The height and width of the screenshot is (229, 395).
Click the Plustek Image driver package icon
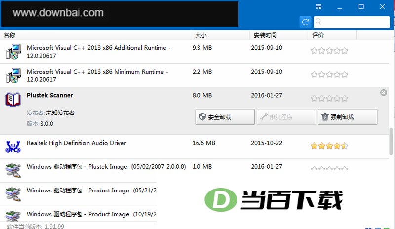click(x=13, y=170)
